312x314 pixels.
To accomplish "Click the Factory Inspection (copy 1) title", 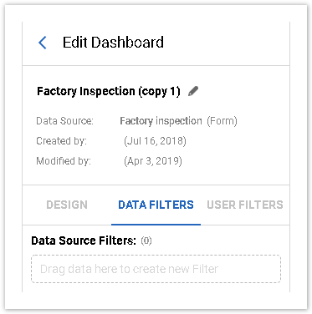I will coord(109,92).
